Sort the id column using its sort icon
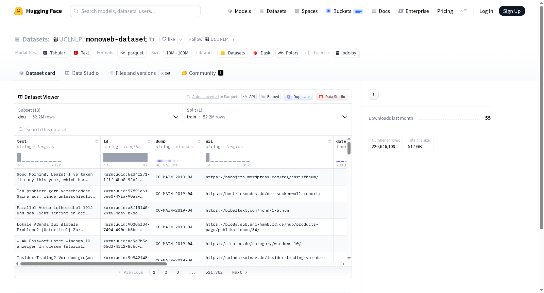The image size is (544, 293). coord(149,141)
